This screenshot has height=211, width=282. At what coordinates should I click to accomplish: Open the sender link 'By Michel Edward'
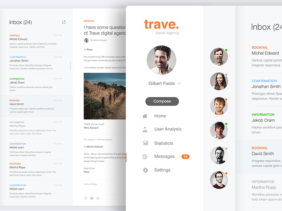98,40
